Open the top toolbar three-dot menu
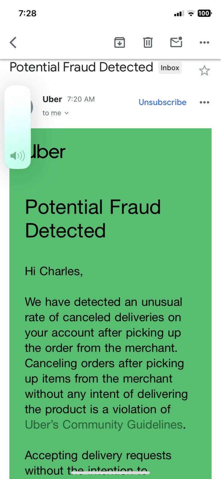This screenshot has width=221, height=479. click(205, 43)
